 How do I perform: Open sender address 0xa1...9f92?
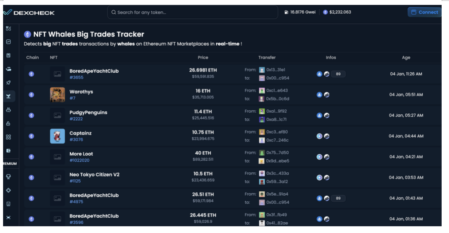click(276, 111)
